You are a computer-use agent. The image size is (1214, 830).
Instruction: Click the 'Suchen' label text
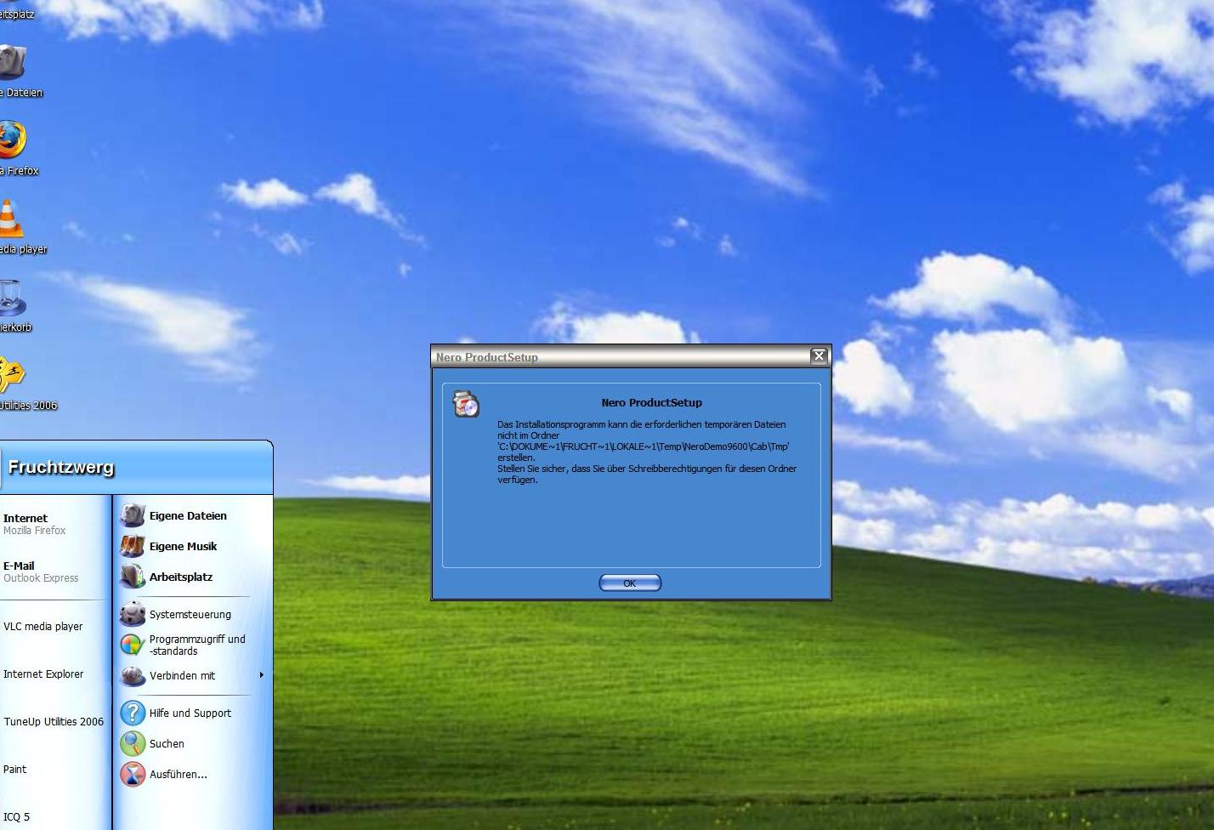click(167, 743)
